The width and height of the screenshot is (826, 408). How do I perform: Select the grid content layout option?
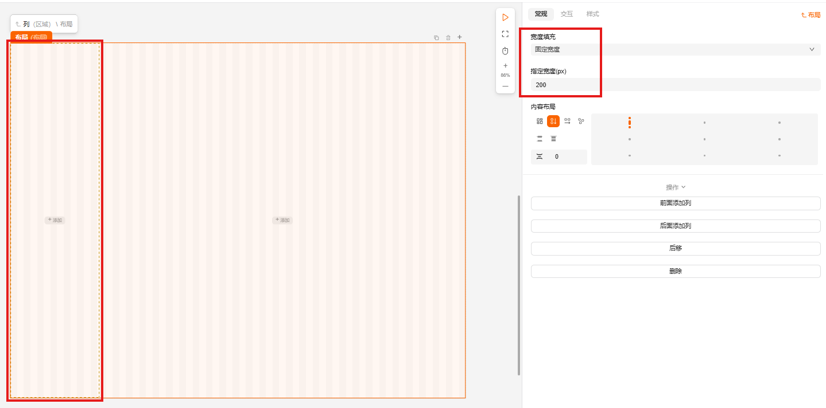[540, 121]
